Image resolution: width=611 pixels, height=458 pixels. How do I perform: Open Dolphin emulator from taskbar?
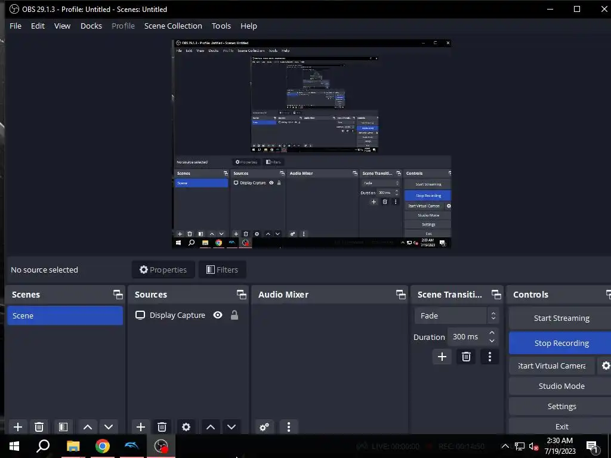tap(132, 446)
